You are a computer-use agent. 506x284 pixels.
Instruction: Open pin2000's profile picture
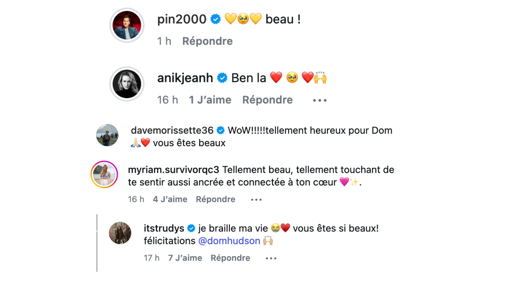pyautogui.click(x=127, y=25)
